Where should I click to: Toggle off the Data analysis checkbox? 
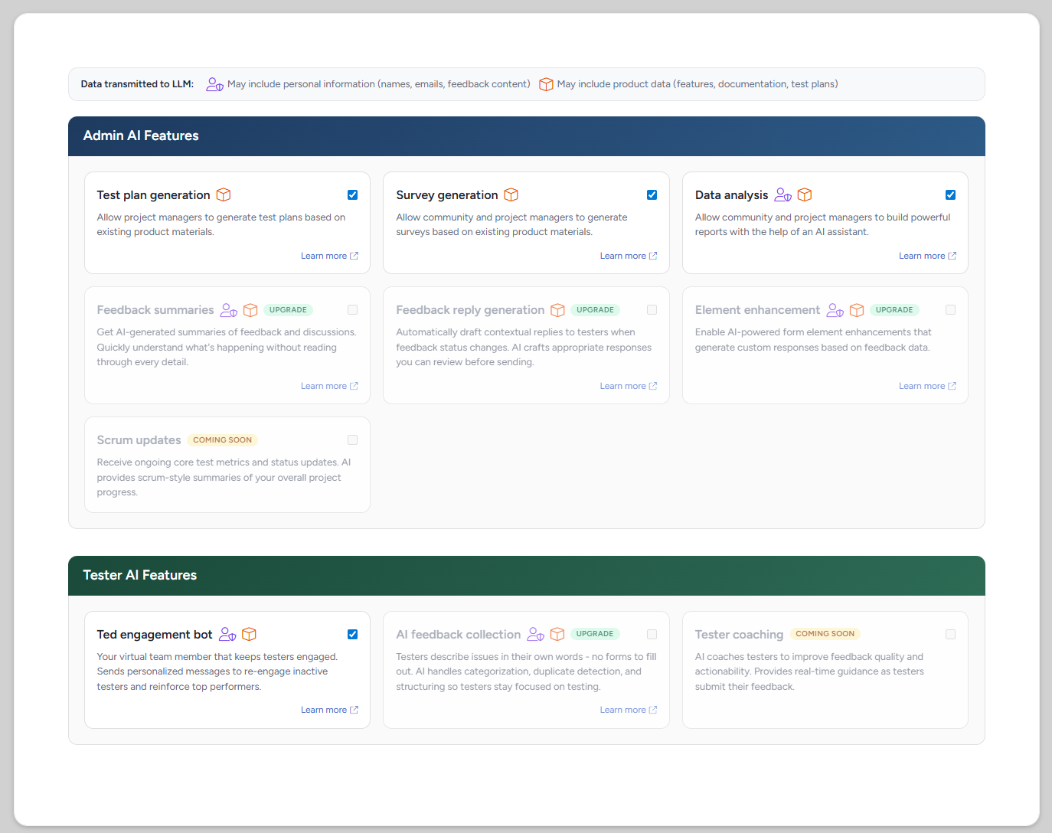point(950,195)
